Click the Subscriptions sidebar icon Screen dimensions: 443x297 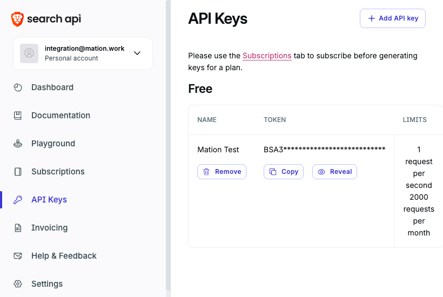pyautogui.click(x=18, y=172)
